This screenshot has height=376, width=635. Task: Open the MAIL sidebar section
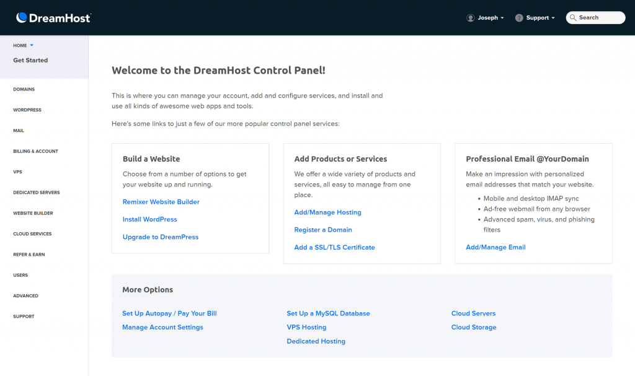[x=19, y=131]
